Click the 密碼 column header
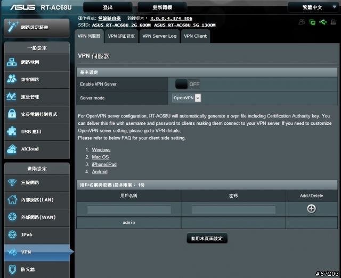 coord(233,196)
